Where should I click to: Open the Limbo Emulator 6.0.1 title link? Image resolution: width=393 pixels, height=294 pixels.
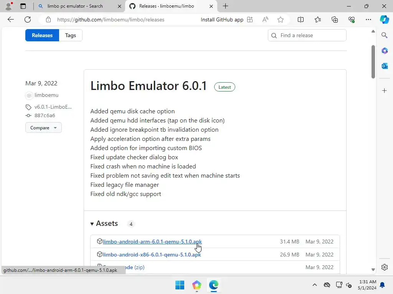point(149,86)
